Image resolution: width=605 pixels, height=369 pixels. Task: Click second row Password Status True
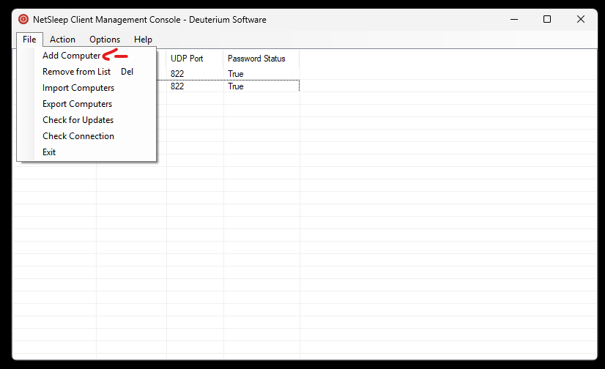(236, 86)
